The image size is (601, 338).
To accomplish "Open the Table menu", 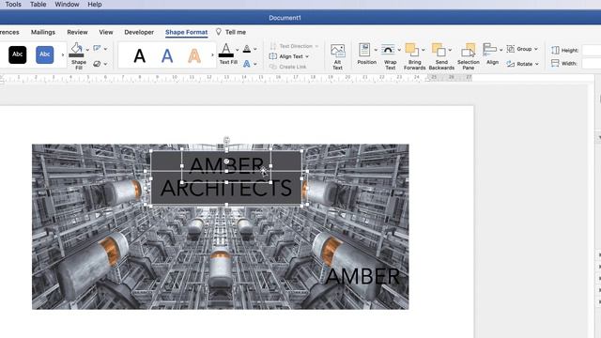I will click(x=39, y=4).
